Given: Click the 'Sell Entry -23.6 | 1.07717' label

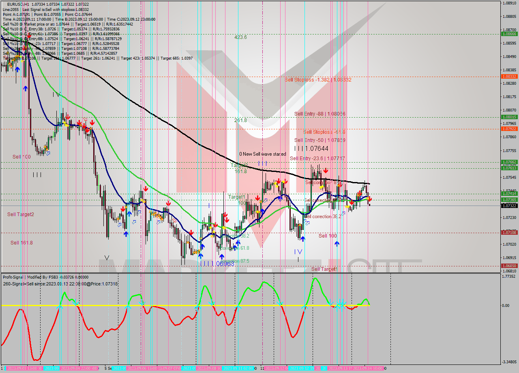Looking at the screenshot, I should pyautogui.click(x=317, y=159).
